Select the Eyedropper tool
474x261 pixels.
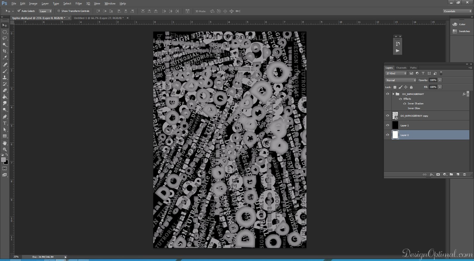click(x=5, y=58)
